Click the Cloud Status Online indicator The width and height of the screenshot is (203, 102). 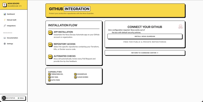click(x=14, y=98)
